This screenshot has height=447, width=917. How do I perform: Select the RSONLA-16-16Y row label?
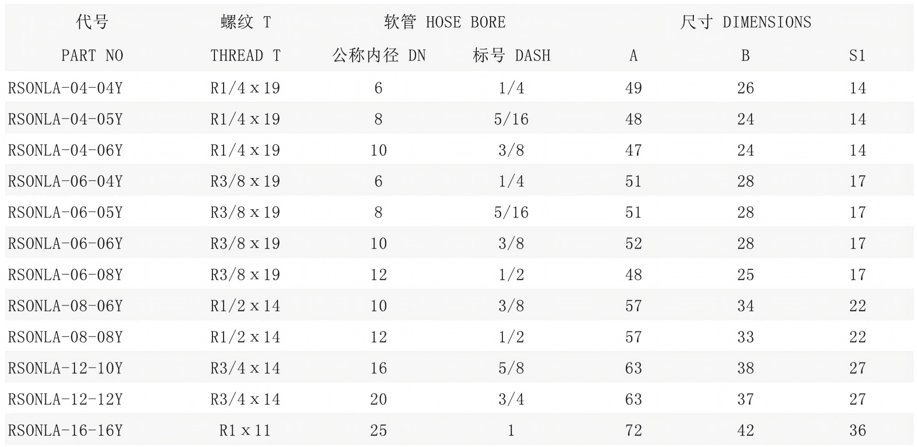point(66,431)
